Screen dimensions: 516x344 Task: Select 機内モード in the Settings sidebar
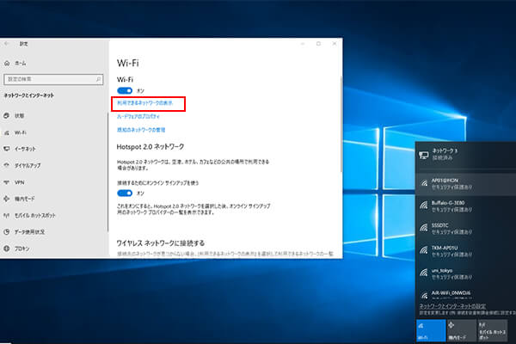click(19, 199)
